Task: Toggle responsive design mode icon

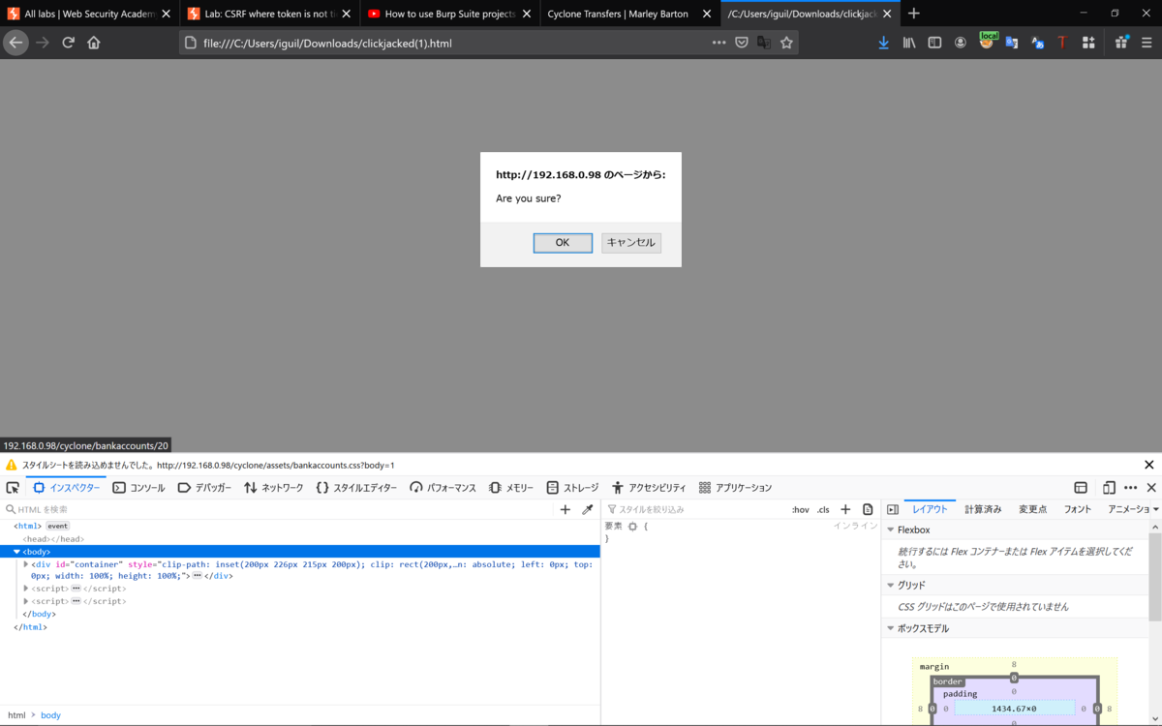Action: click(x=1109, y=488)
